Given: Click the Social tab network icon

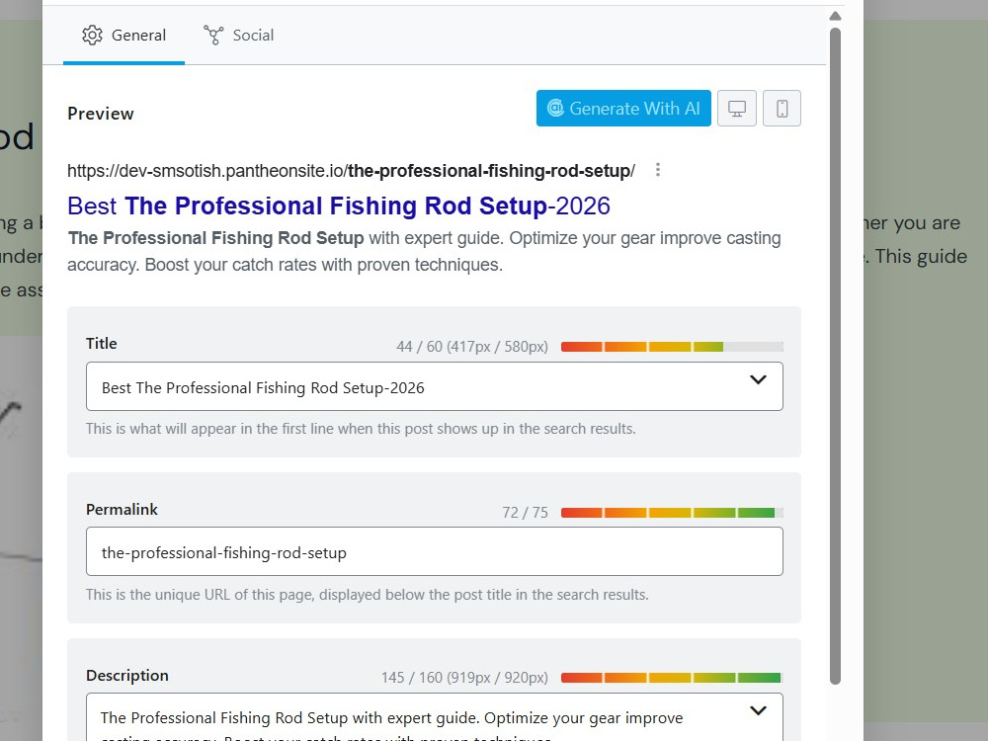Looking at the screenshot, I should coord(213,36).
